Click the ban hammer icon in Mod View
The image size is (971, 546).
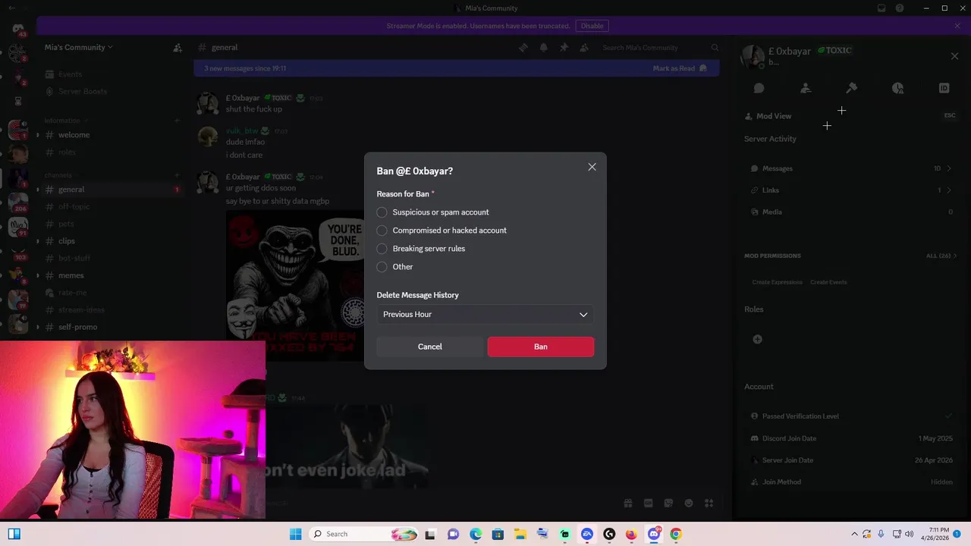[x=851, y=88]
